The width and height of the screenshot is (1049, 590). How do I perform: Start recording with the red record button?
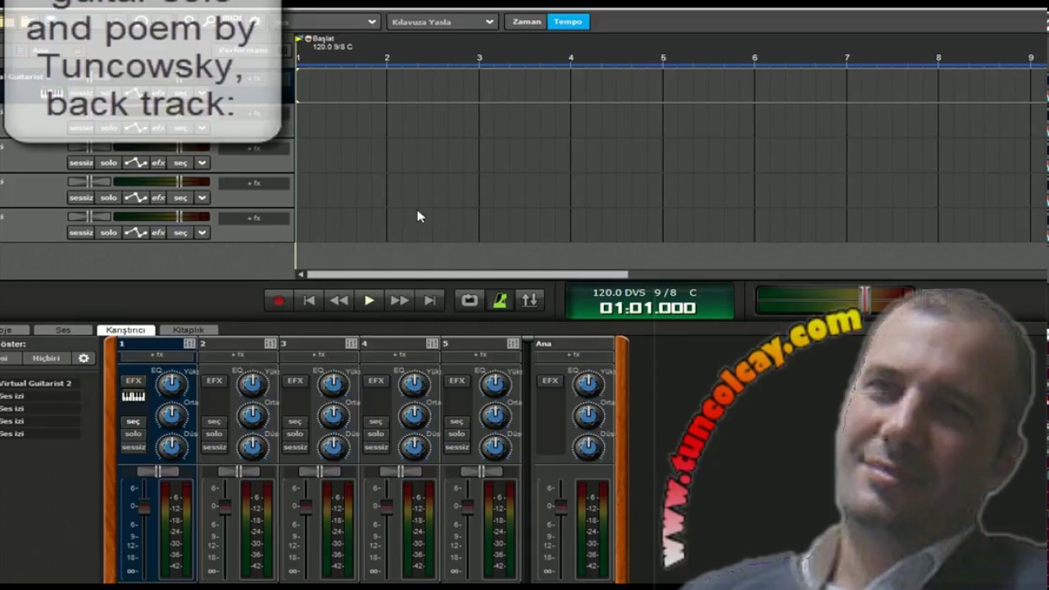tap(279, 301)
